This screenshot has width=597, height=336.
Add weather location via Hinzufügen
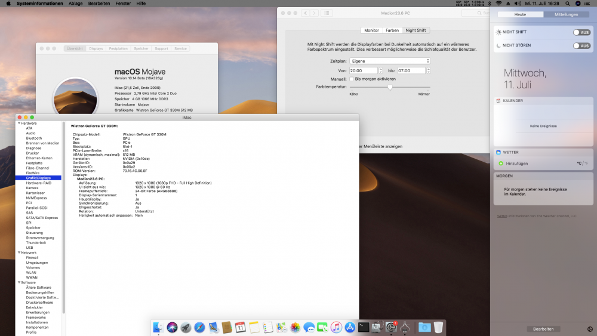click(516, 164)
